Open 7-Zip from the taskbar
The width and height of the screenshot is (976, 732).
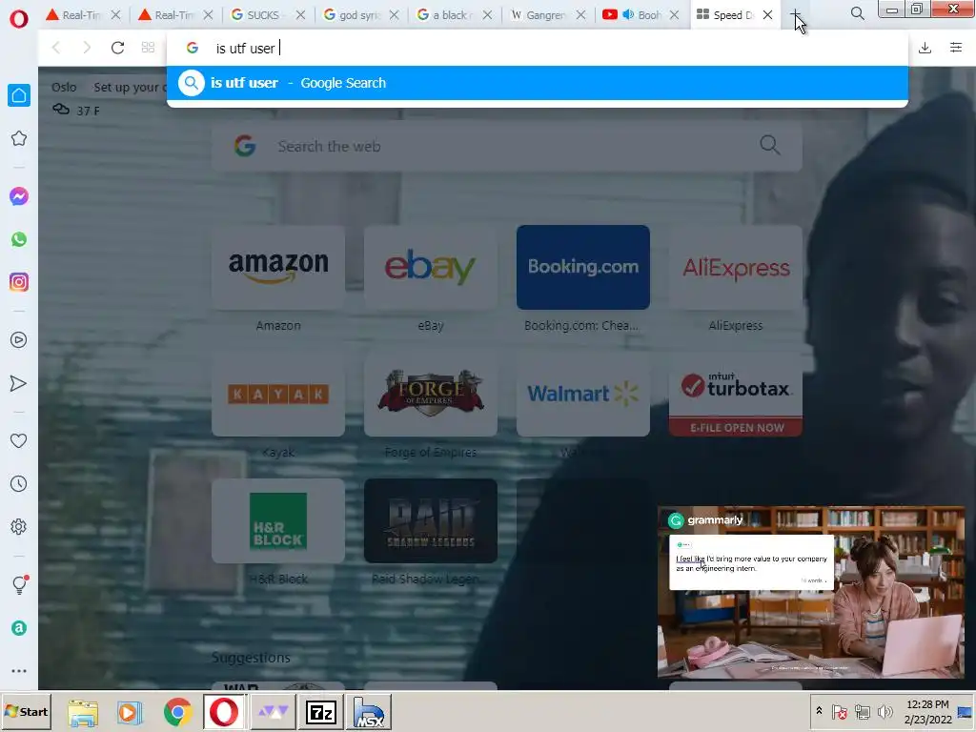321,711
